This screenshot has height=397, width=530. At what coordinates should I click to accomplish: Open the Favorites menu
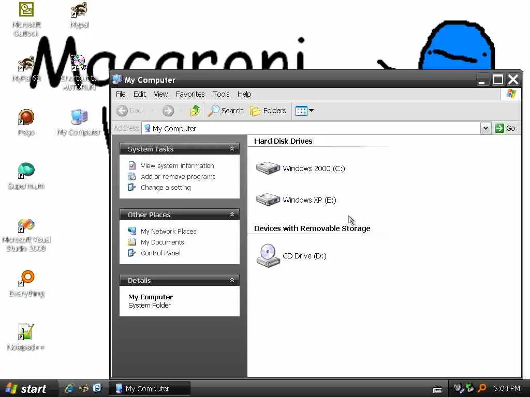pyautogui.click(x=190, y=94)
